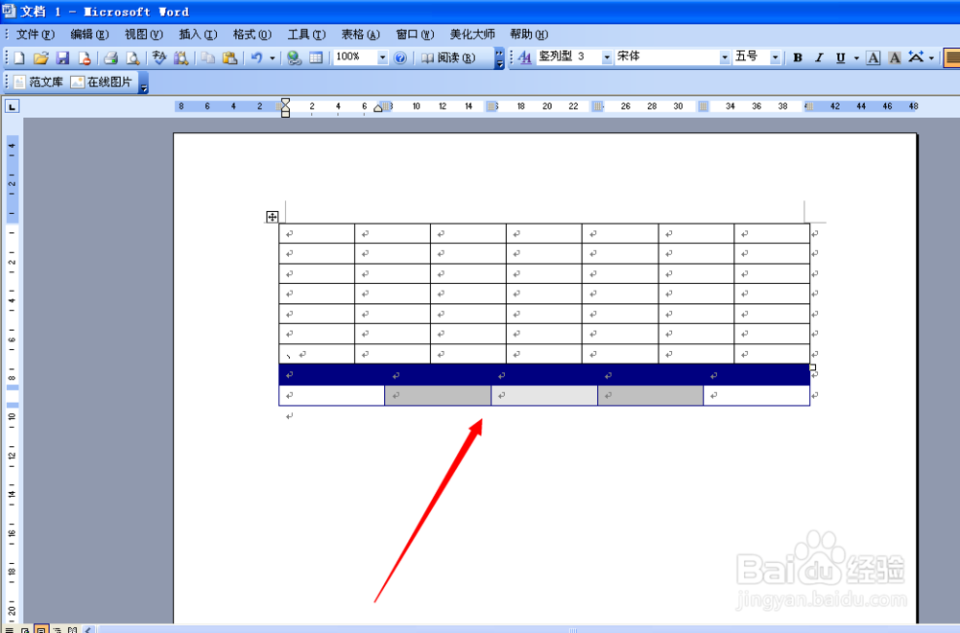Switch to Print Layout view icon
The height and width of the screenshot is (633, 960).
(41, 629)
